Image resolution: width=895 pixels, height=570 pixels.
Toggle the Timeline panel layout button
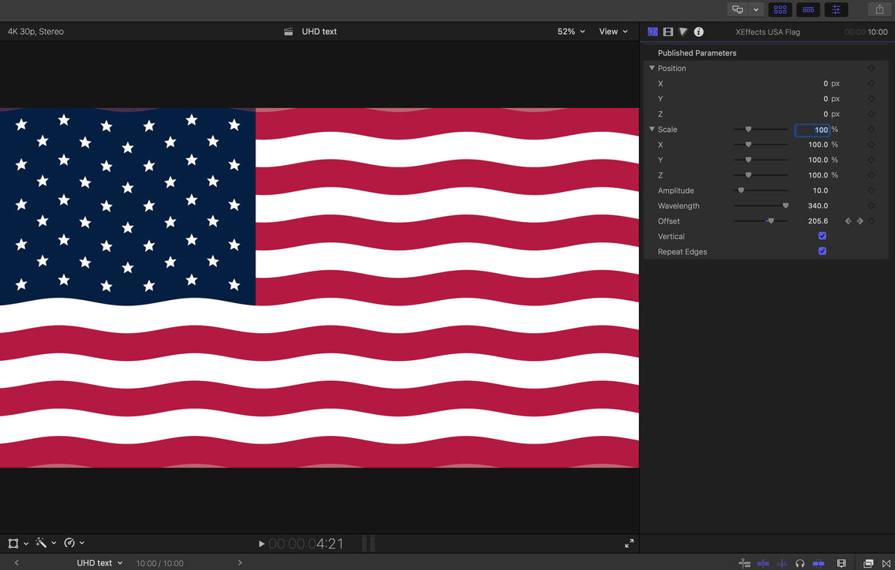(x=808, y=9)
